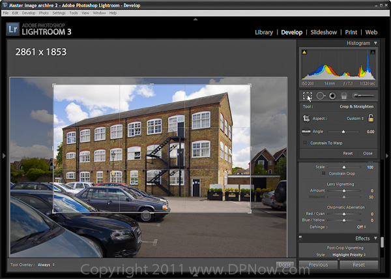Toggle the aspect ratio padlock
This screenshot has width=391, height=279.
[371, 118]
